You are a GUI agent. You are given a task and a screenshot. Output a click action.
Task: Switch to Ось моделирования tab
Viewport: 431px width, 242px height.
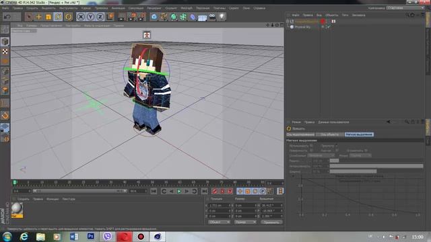click(300, 134)
